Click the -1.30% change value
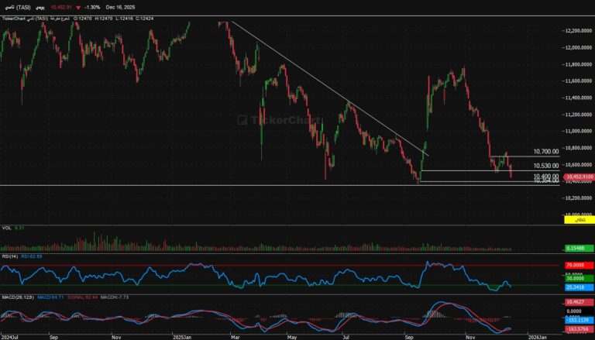Viewport: 595px width, 340px height. point(93,7)
